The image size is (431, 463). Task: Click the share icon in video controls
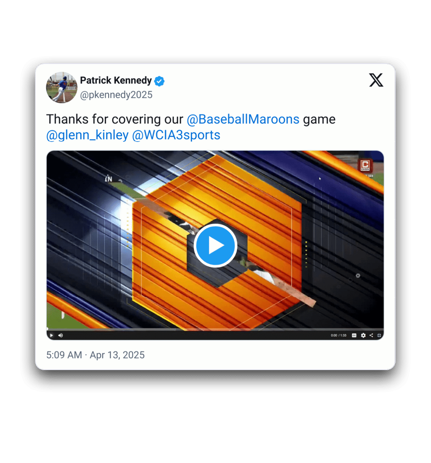(371, 335)
